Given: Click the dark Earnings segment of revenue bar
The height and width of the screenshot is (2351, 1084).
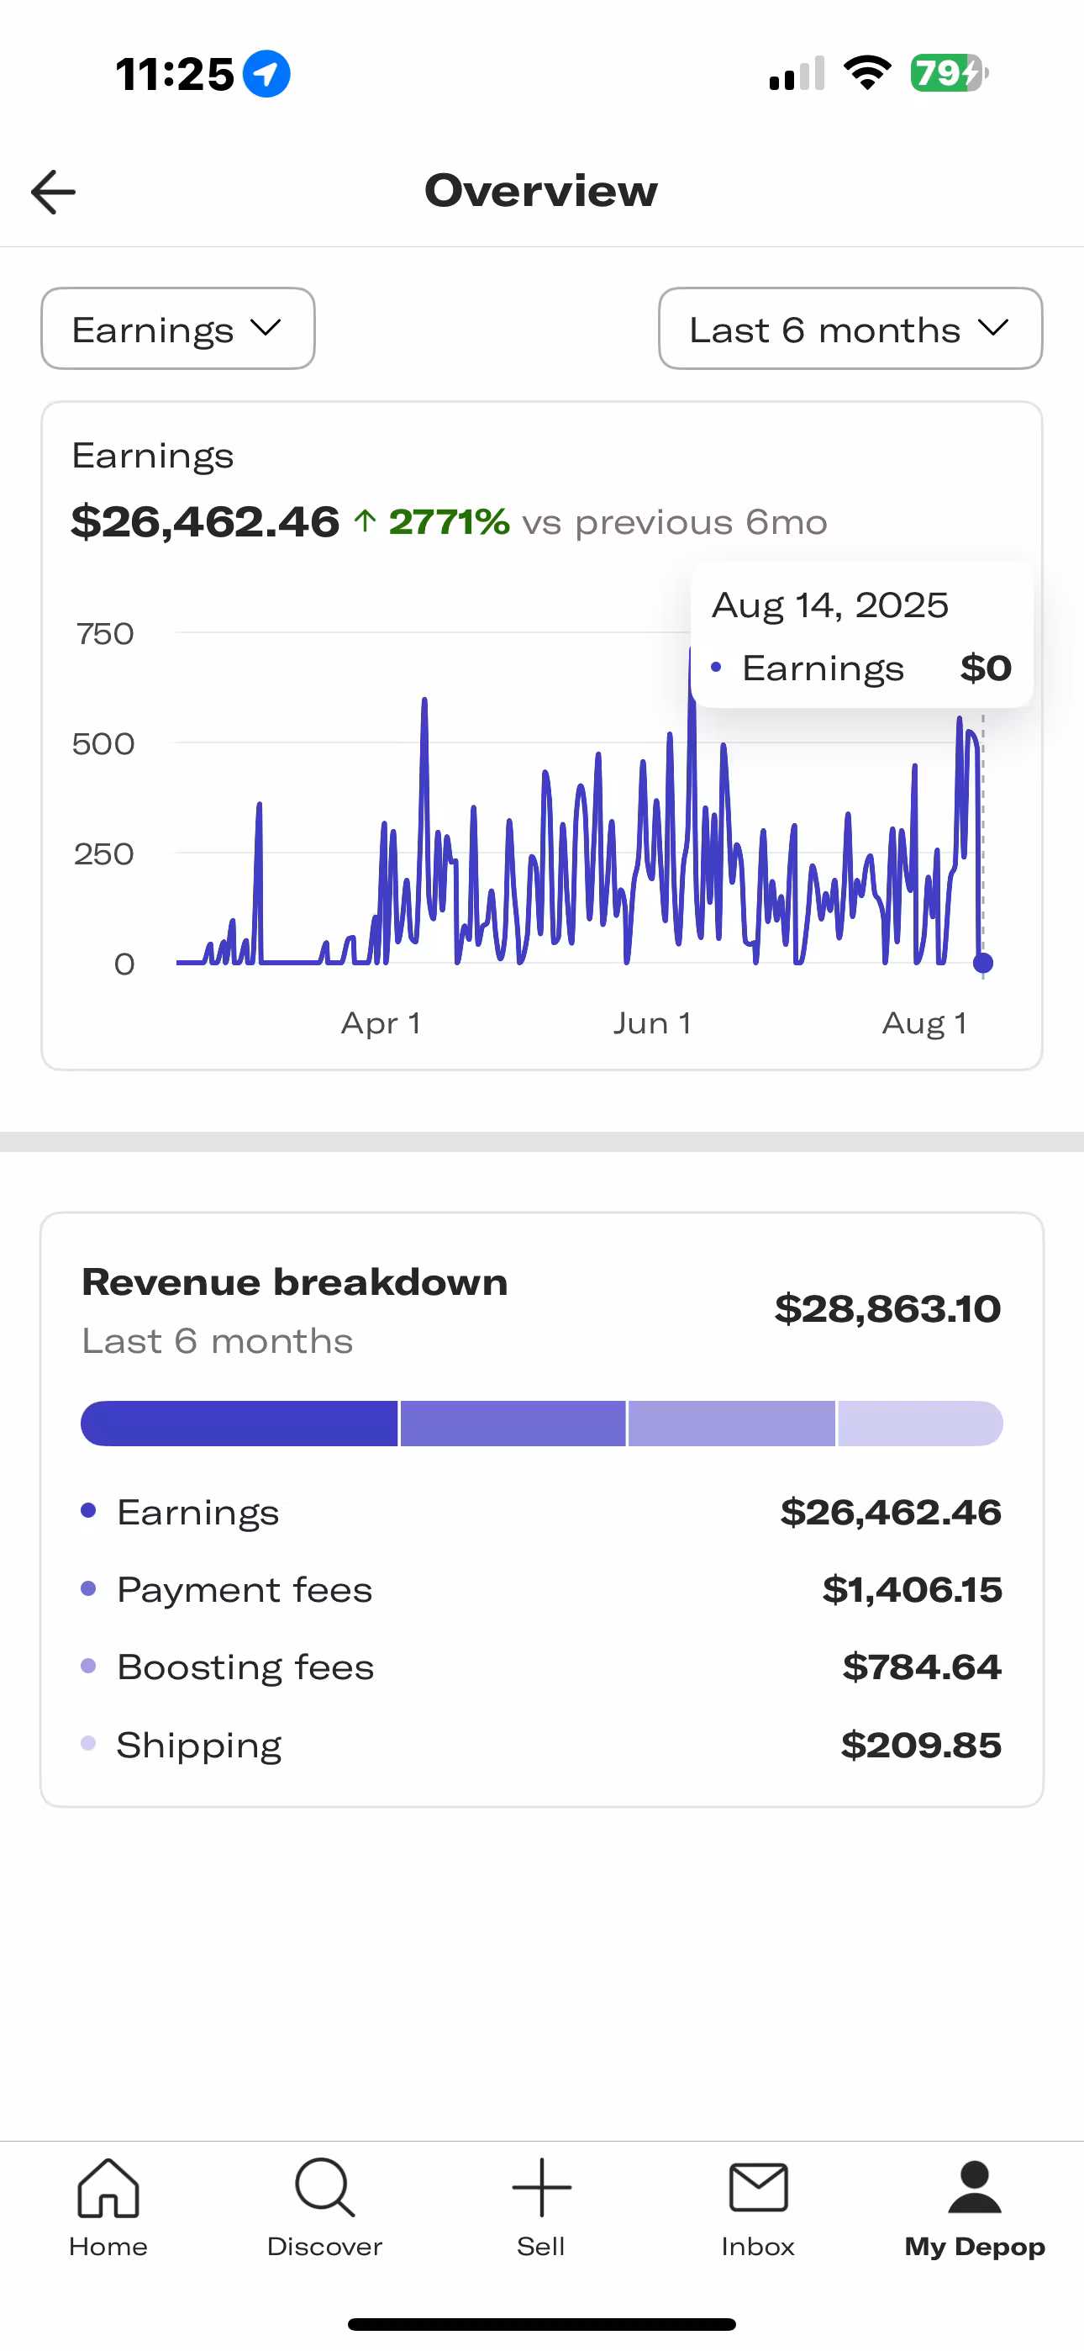Looking at the screenshot, I should (x=239, y=1424).
